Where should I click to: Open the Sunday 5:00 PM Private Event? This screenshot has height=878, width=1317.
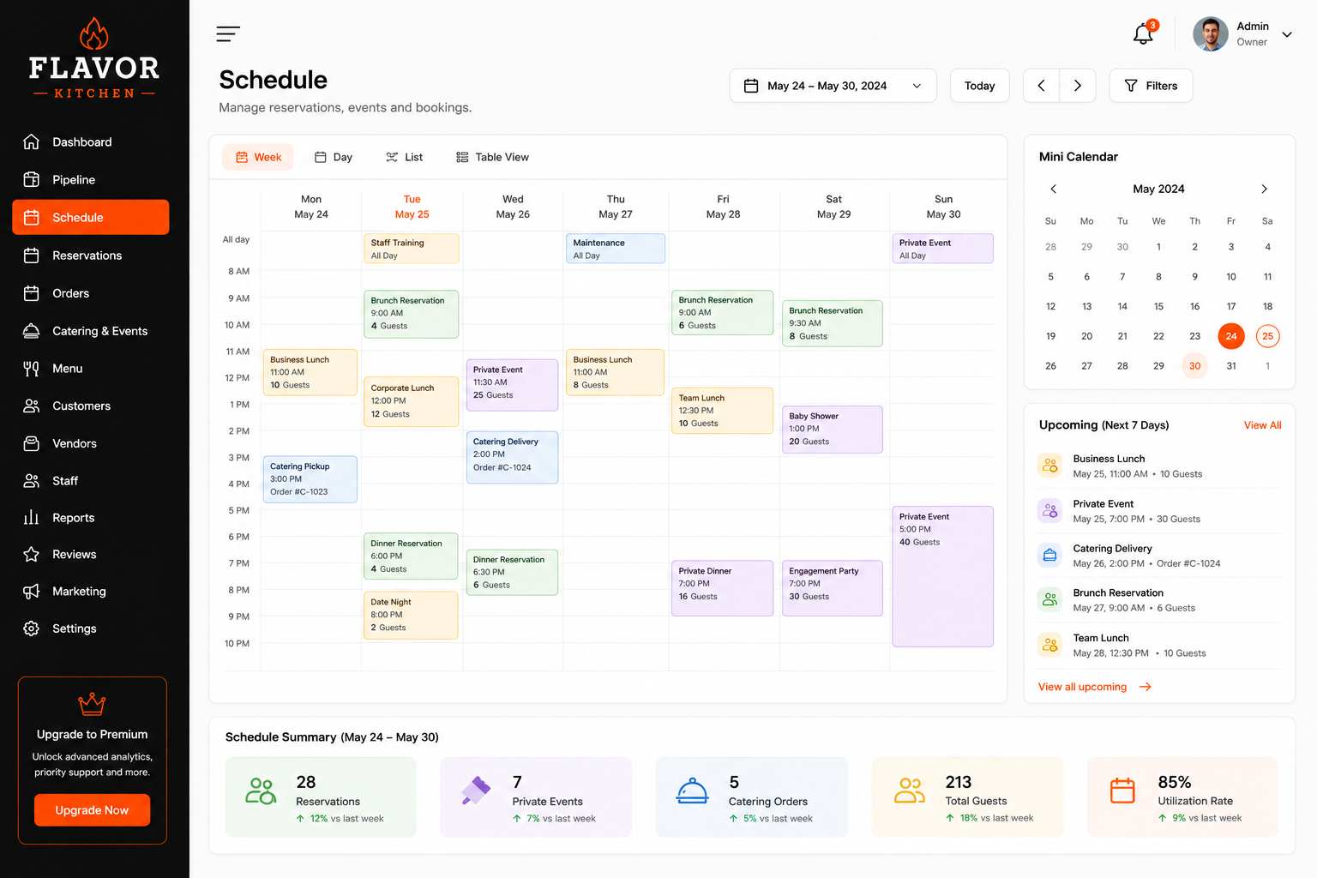click(943, 576)
